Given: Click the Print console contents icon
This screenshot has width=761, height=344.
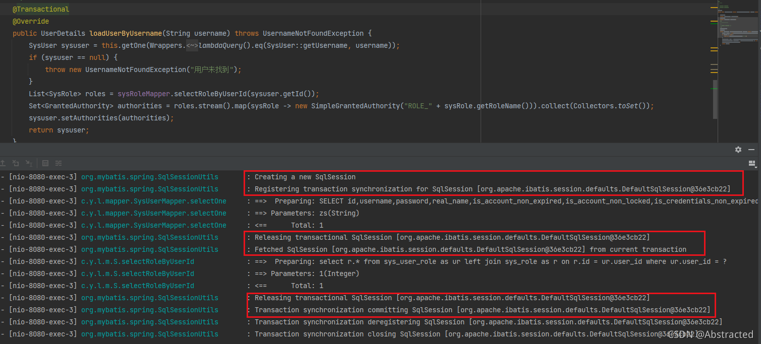Looking at the screenshot, I should tap(45, 164).
